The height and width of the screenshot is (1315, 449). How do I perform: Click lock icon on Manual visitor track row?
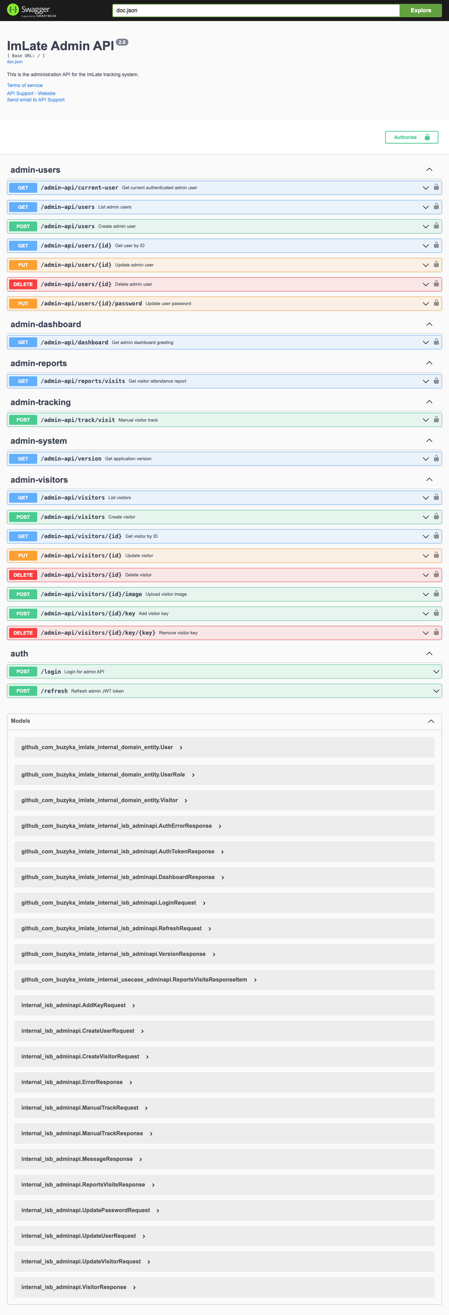click(x=436, y=419)
